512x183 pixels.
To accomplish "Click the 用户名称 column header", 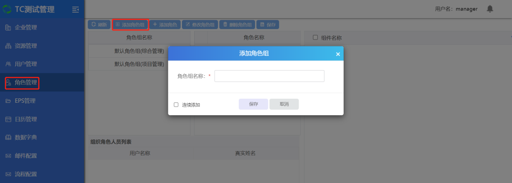I will pyautogui.click(x=140, y=153).
